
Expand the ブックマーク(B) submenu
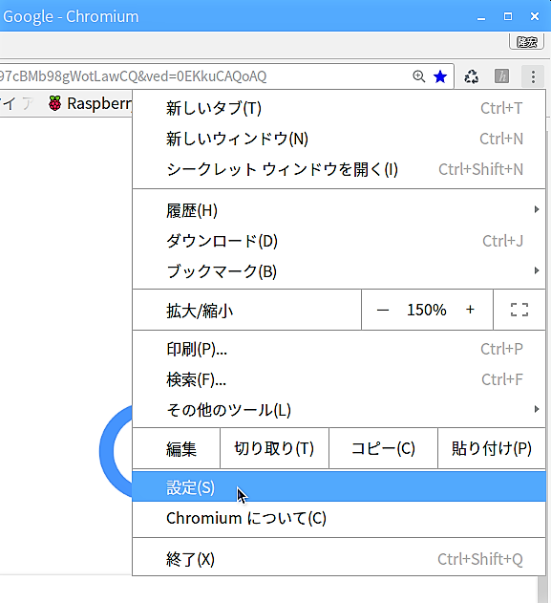339,271
